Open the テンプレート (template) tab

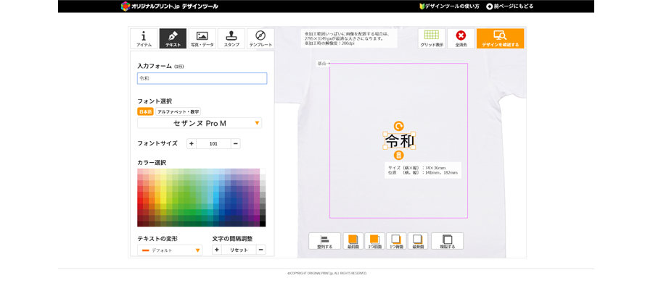[260, 38]
